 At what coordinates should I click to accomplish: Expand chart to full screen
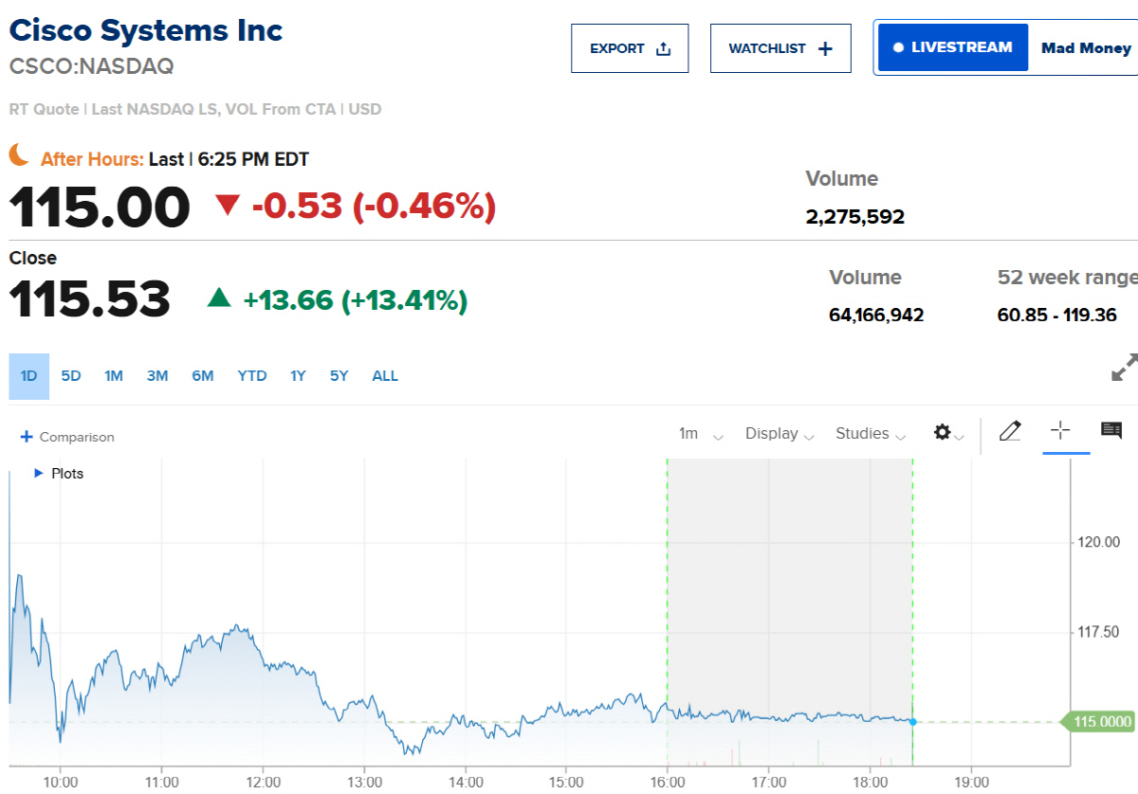pyautogui.click(x=1125, y=368)
